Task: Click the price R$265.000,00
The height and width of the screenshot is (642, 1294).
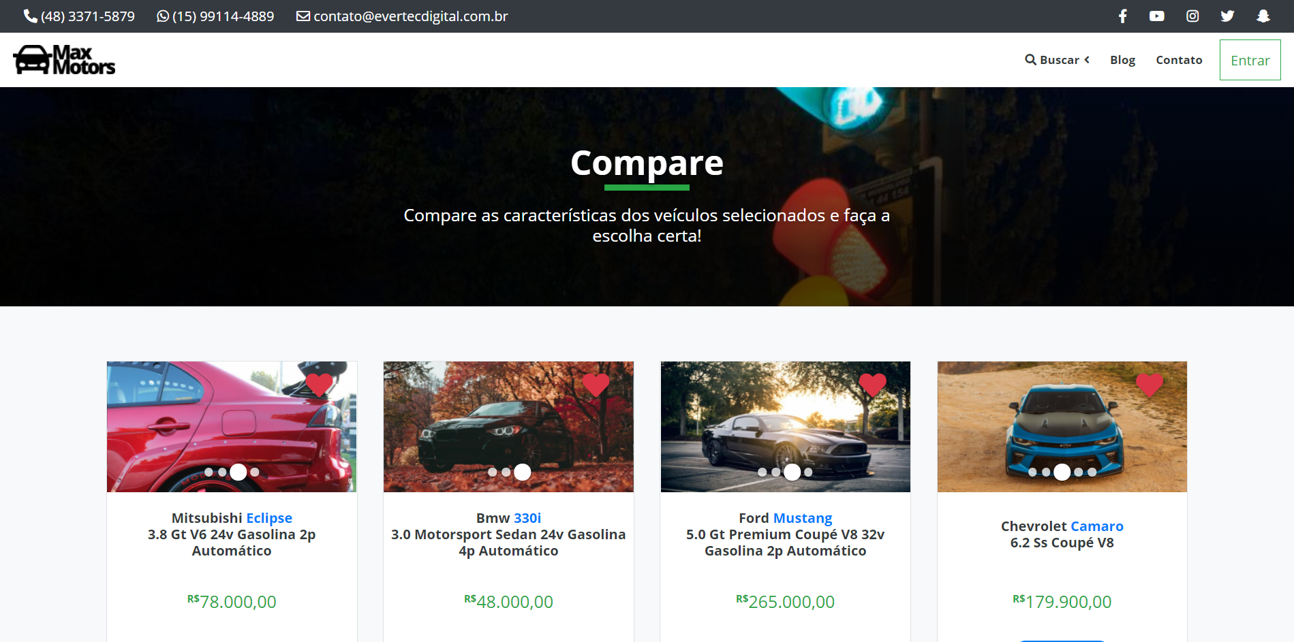Action: point(785,601)
